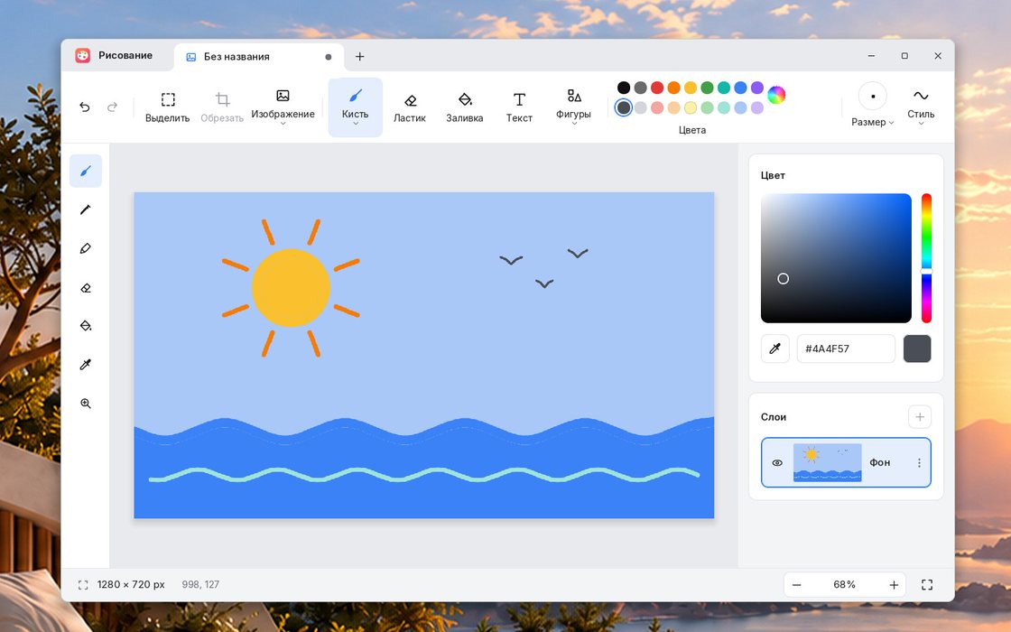Select the red color swatch
1011x632 pixels.
coord(657,88)
